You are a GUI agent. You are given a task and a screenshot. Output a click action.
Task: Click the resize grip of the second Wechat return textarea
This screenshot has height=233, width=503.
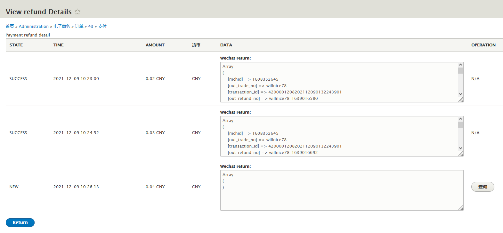click(461, 154)
